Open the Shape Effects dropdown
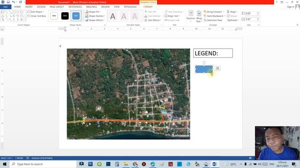300x168 pixels. [95, 20]
